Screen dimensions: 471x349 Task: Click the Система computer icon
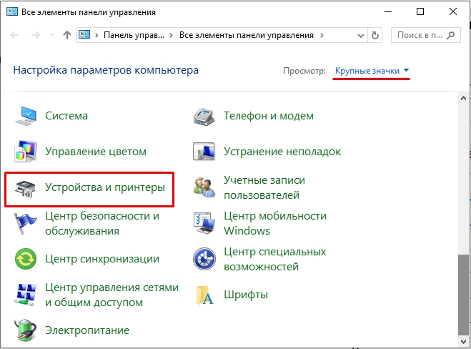pyautogui.click(x=27, y=116)
